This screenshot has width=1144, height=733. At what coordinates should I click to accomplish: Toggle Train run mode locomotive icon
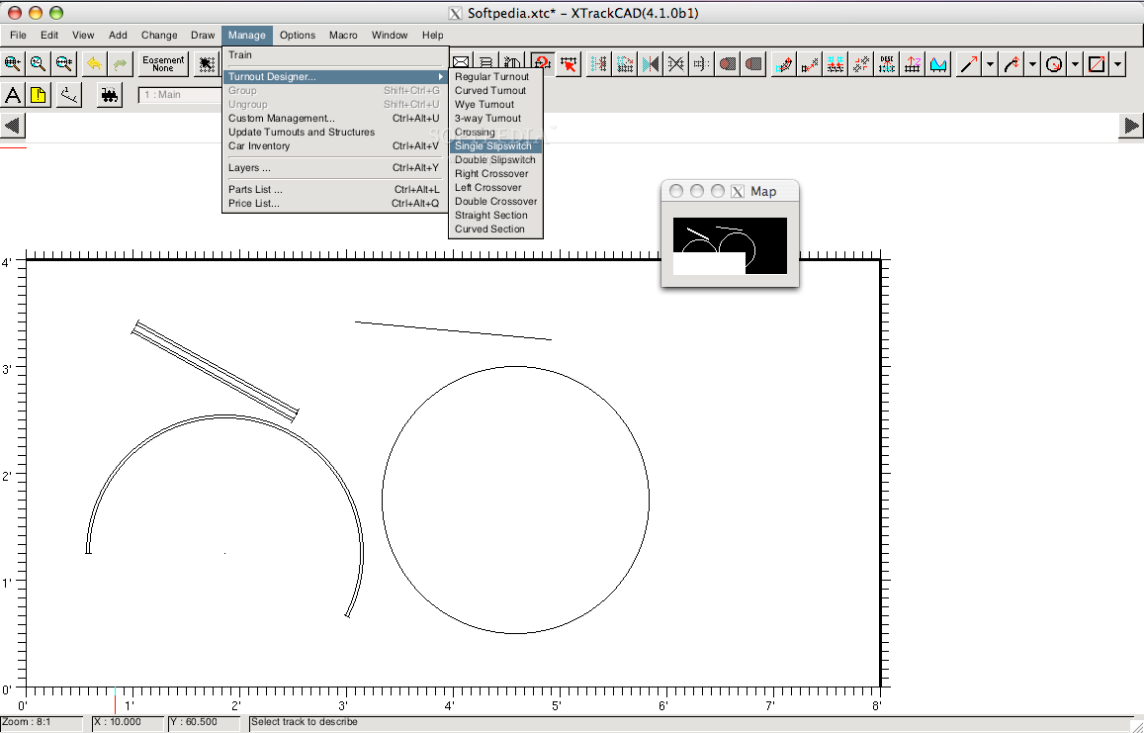110,95
